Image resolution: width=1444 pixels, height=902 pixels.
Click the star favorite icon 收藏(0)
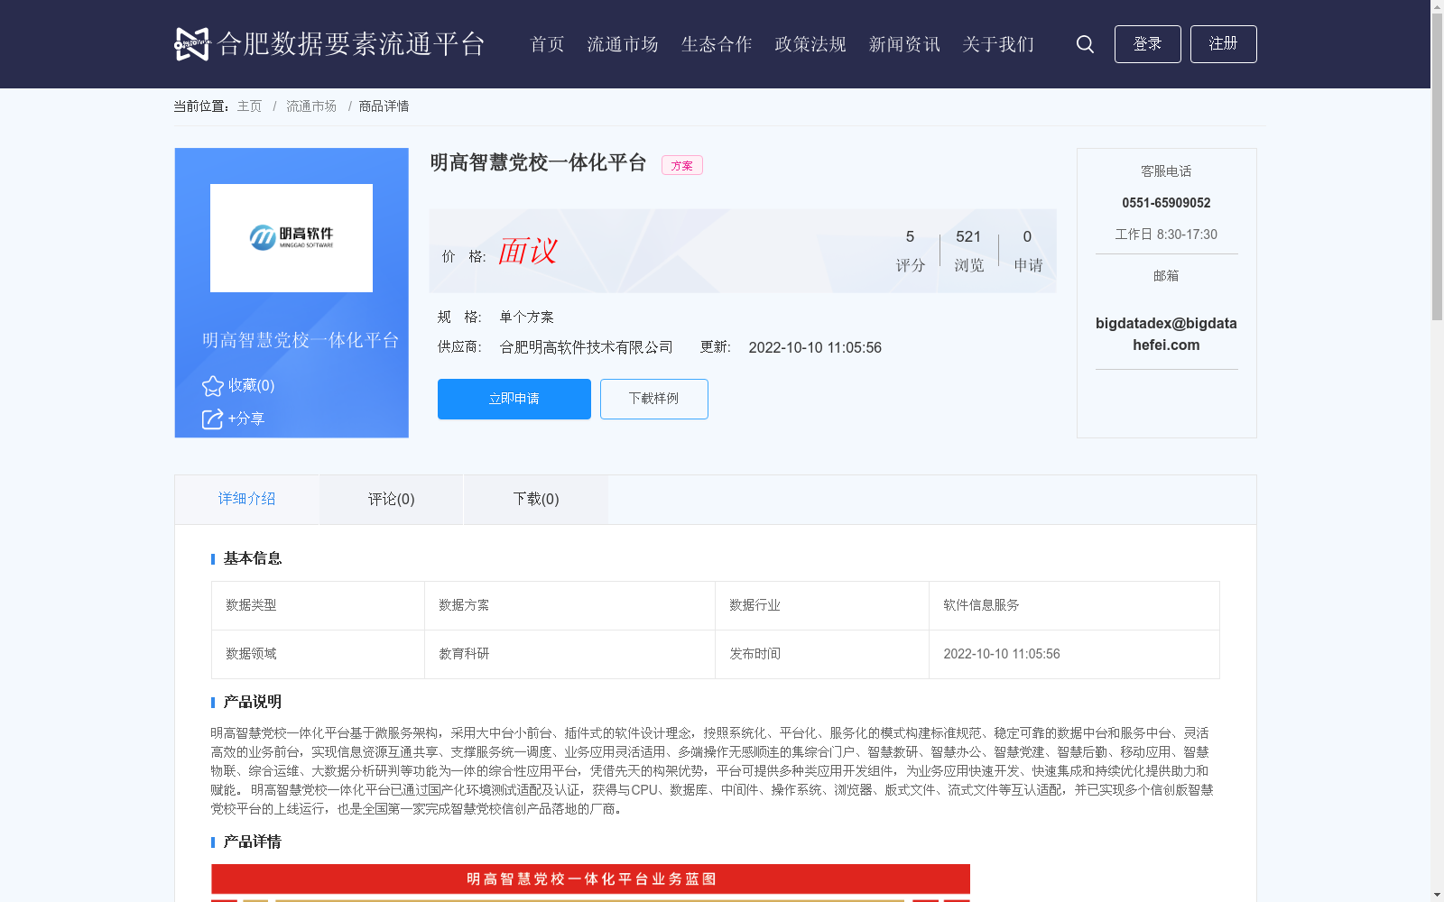click(x=213, y=386)
